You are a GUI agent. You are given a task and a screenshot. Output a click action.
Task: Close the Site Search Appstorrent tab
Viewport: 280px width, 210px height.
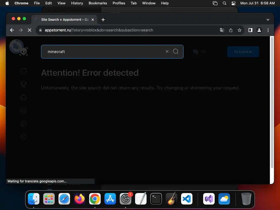[x=93, y=20]
